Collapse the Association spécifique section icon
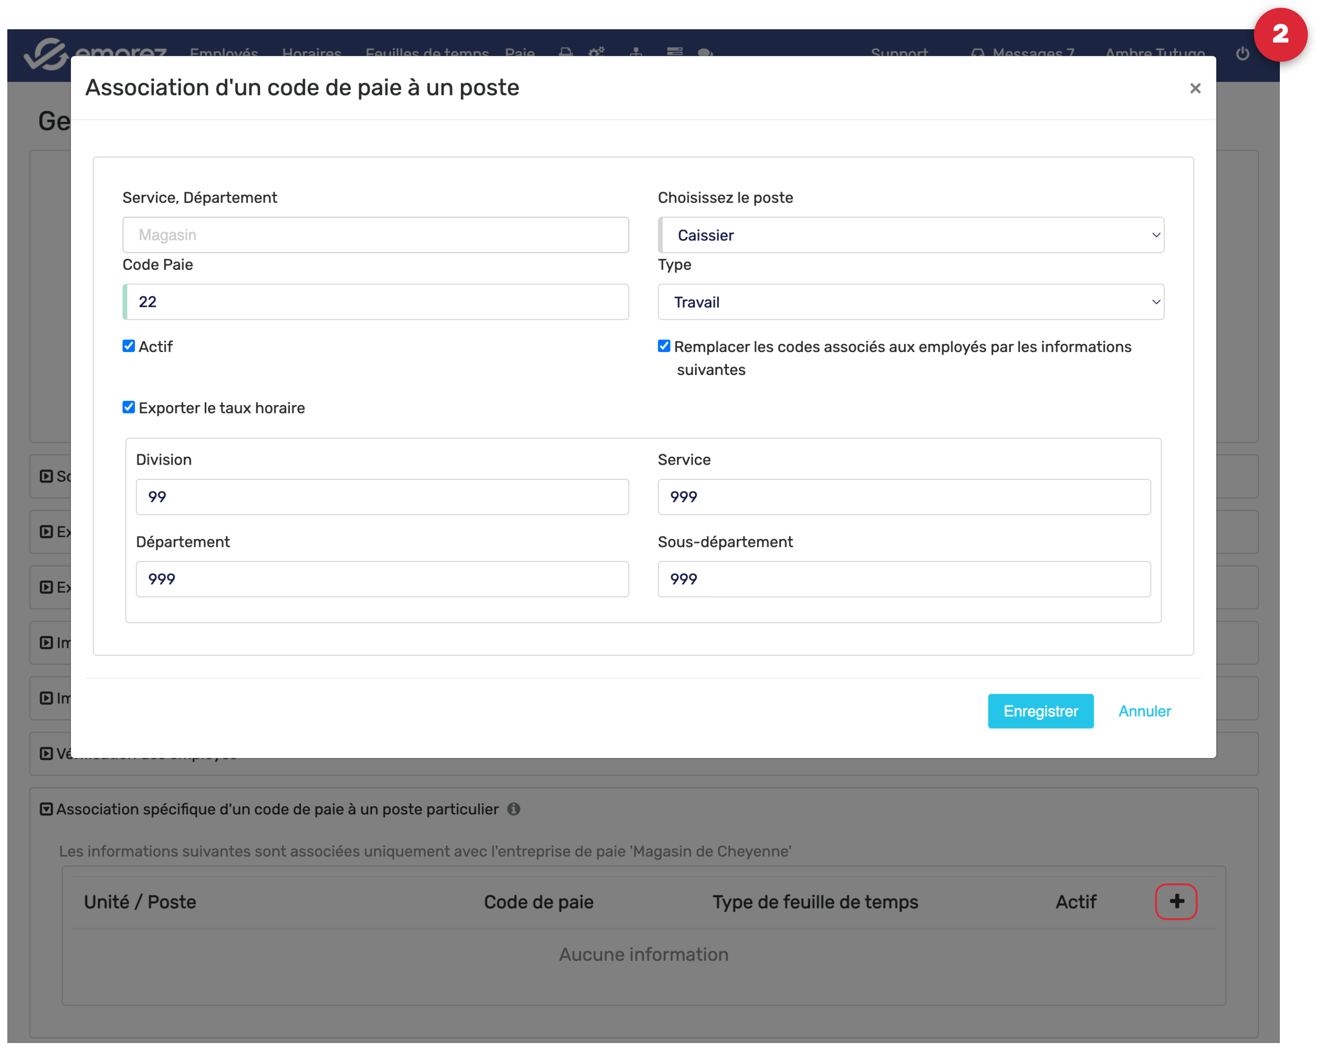Image resolution: width=1321 pixels, height=1049 pixels. (46, 808)
